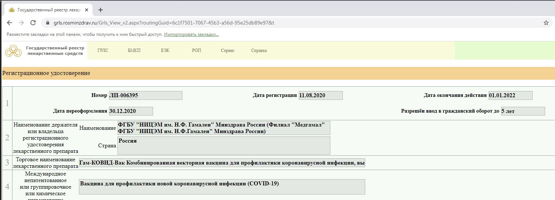
Task: Click the Страна field containing Россия
Action: 224,146
